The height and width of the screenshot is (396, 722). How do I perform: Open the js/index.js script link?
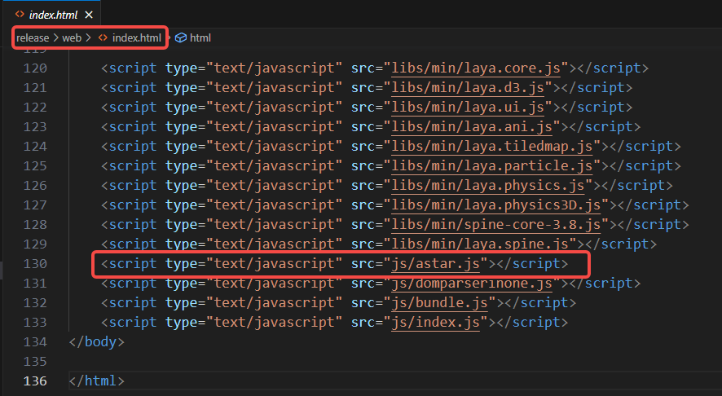click(435, 322)
